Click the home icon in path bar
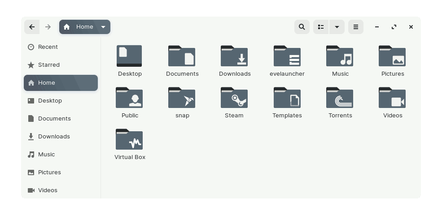 pos(66,27)
